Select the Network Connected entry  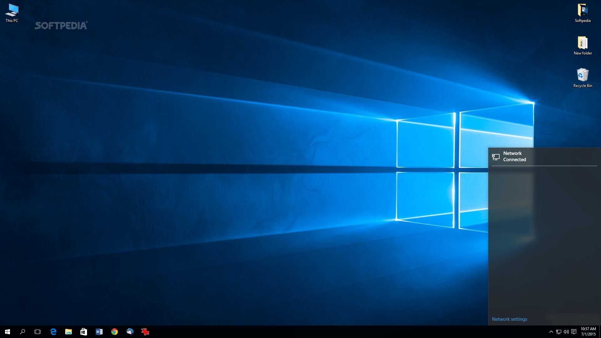tap(544, 156)
